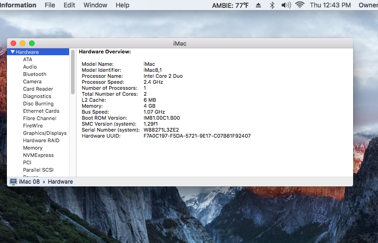The height and width of the screenshot is (243, 378).
Task: Click the Hardware Overview heading
Action: (105, 52)
